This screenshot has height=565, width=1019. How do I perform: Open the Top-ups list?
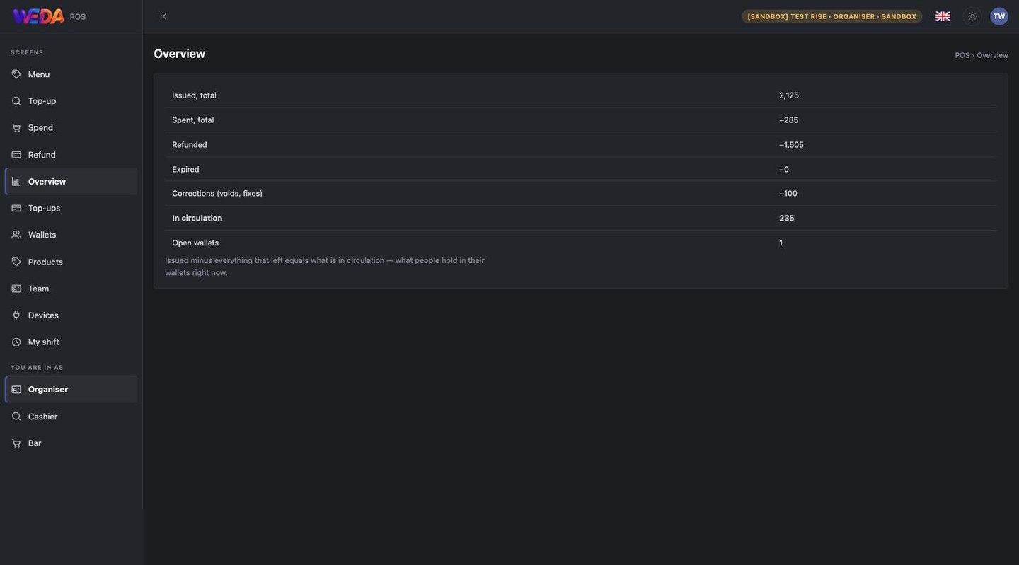(x=71, y=208)
